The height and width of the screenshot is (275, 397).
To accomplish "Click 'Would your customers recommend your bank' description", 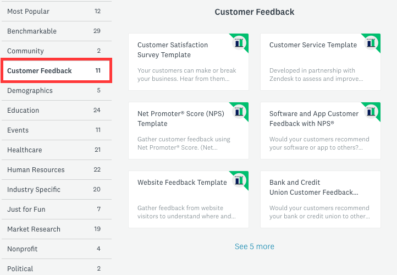I will click(x=319, y=212).
